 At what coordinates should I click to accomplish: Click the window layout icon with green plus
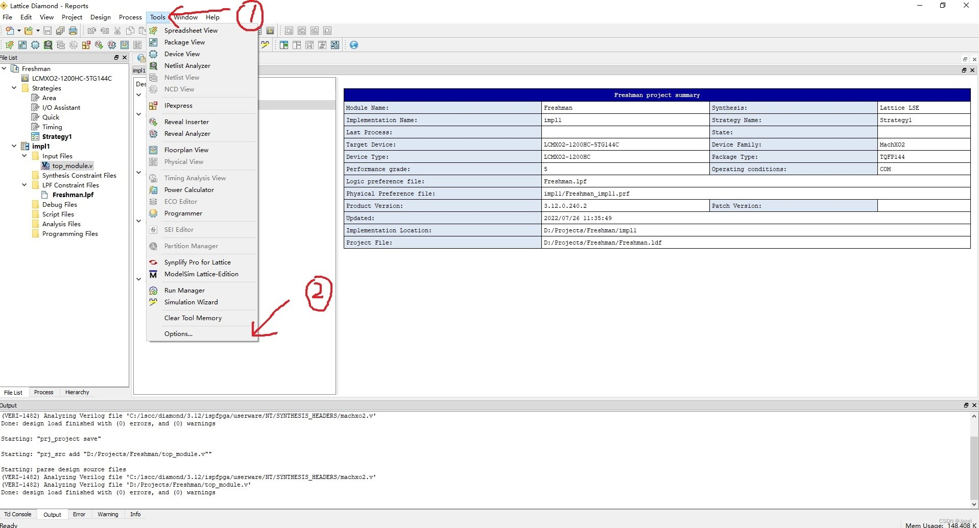(x=284, y=45)
